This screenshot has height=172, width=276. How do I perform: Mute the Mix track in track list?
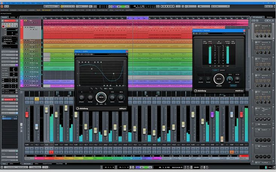coord(26,21)
